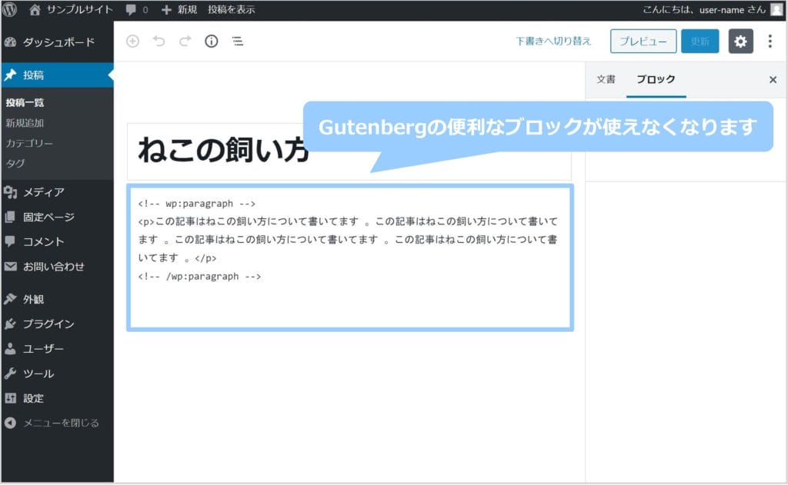788x485 pixels.
Task: Click the person icon beside ユーザー
Action: 11,349
